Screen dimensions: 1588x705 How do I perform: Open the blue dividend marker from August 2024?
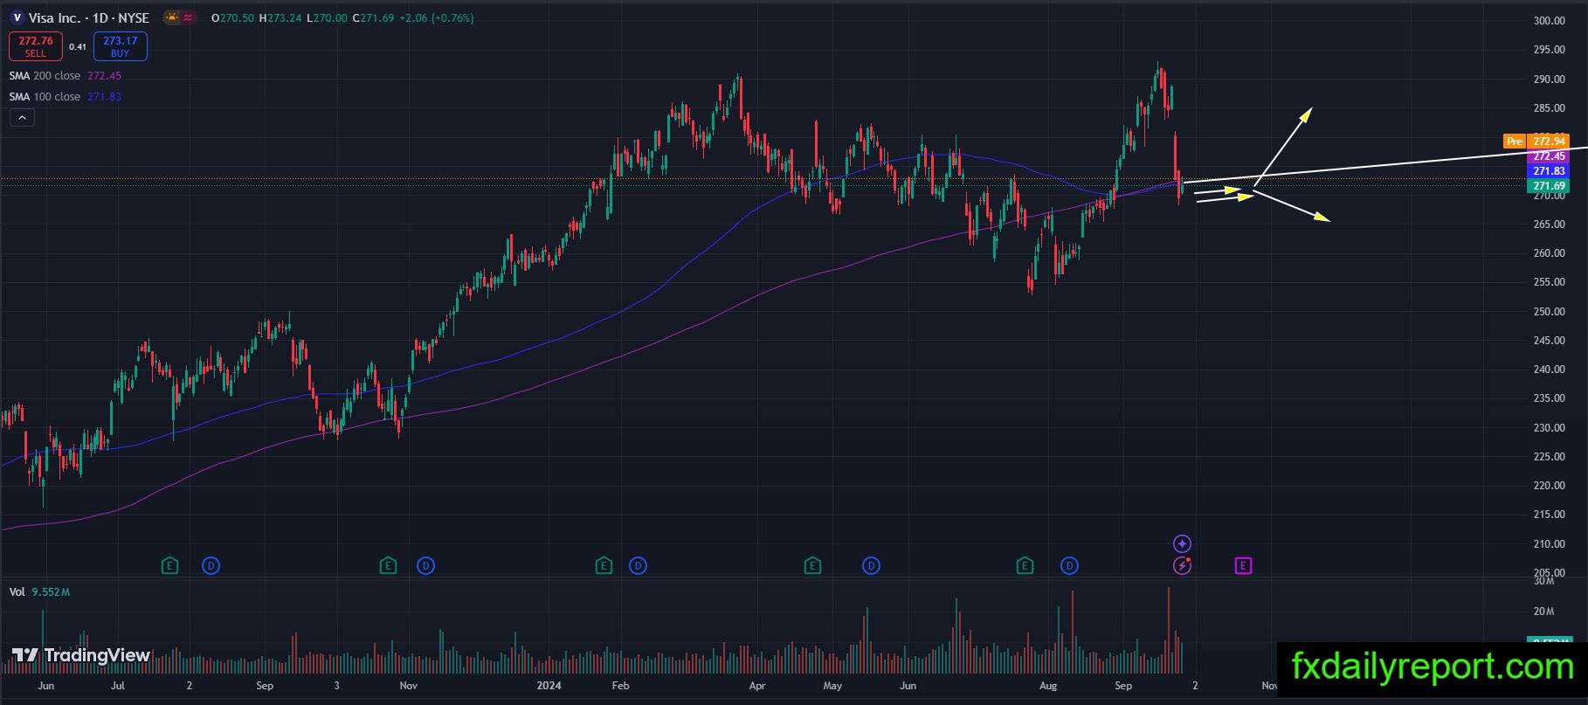[1069, 566]
